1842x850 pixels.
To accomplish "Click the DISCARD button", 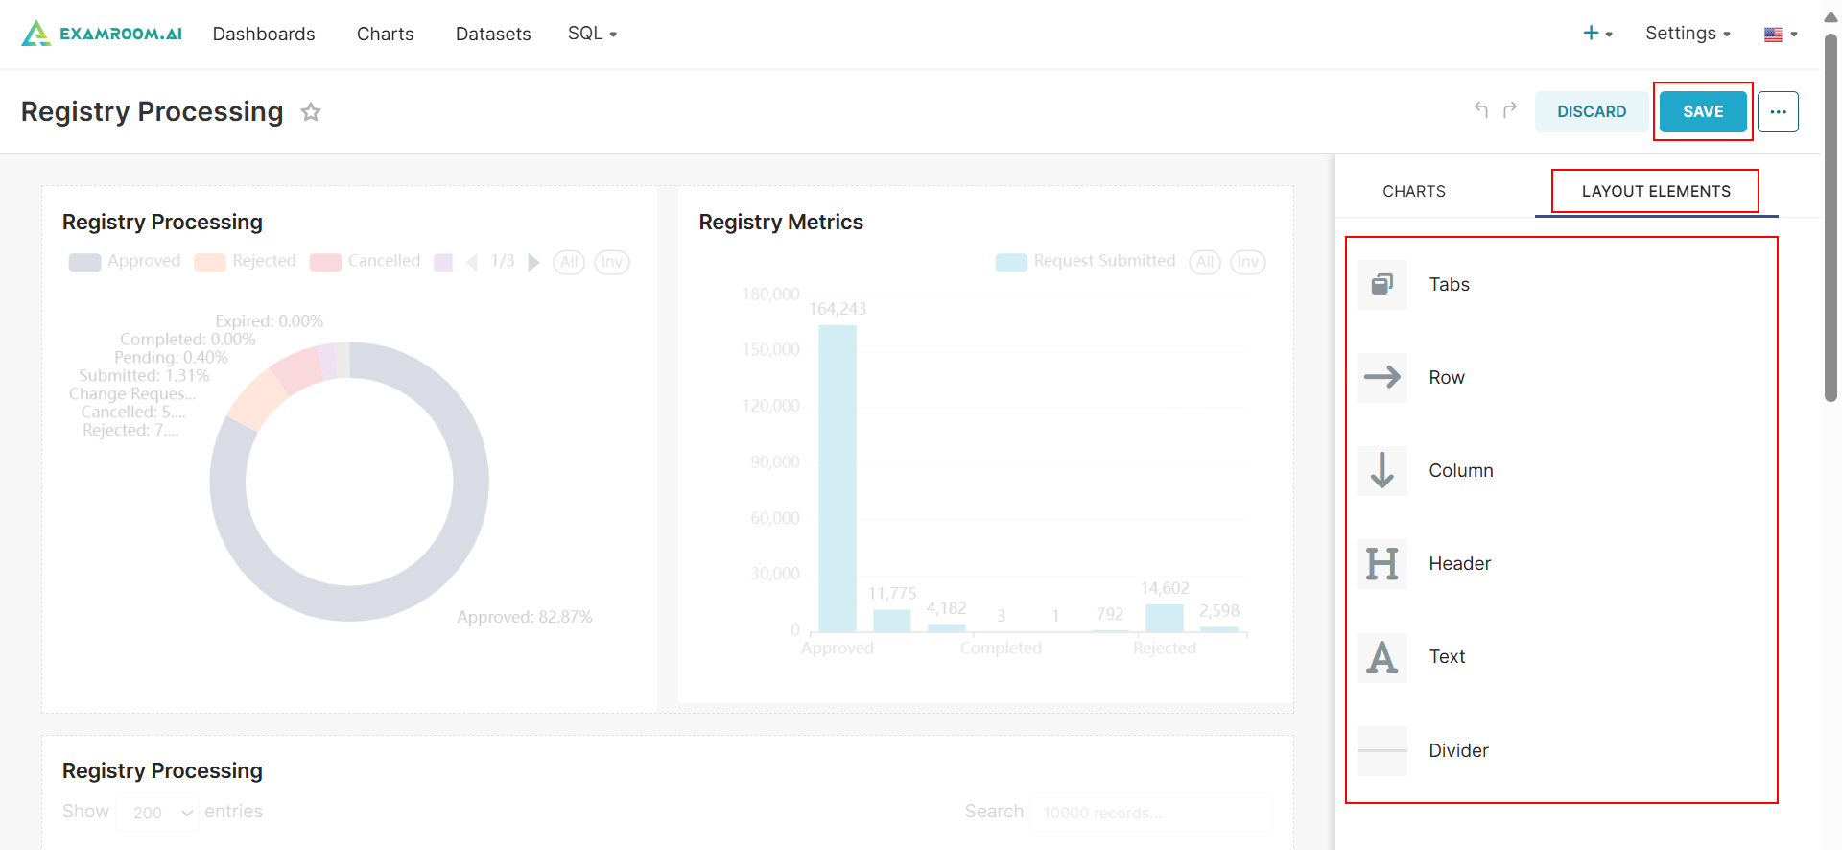I will coord(1592,112).
